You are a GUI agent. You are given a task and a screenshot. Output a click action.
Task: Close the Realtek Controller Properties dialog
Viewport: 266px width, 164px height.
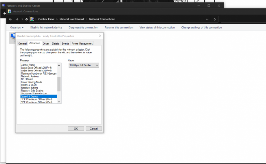pos(100,36)
